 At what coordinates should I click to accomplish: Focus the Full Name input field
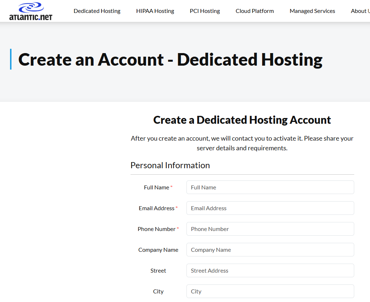click(x=270, y=187)
